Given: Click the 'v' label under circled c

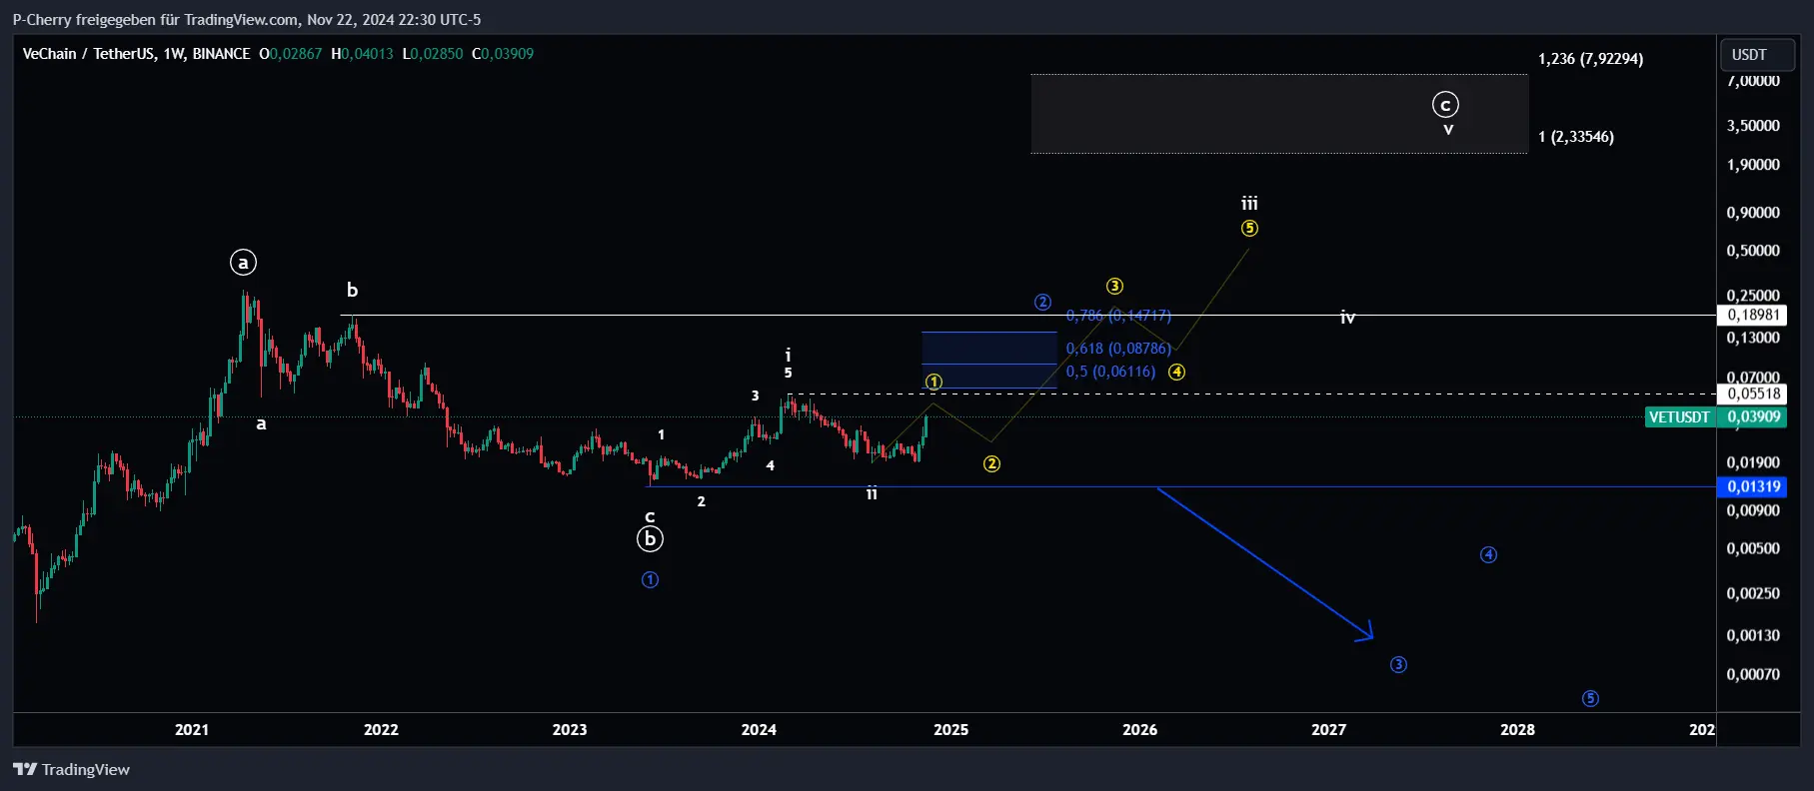Looking at the screenshot, I should (1448, 130).
